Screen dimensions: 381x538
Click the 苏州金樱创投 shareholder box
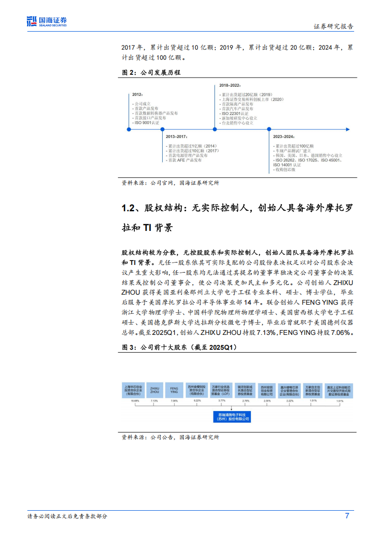pyautogui.click(x=197, y=390)
